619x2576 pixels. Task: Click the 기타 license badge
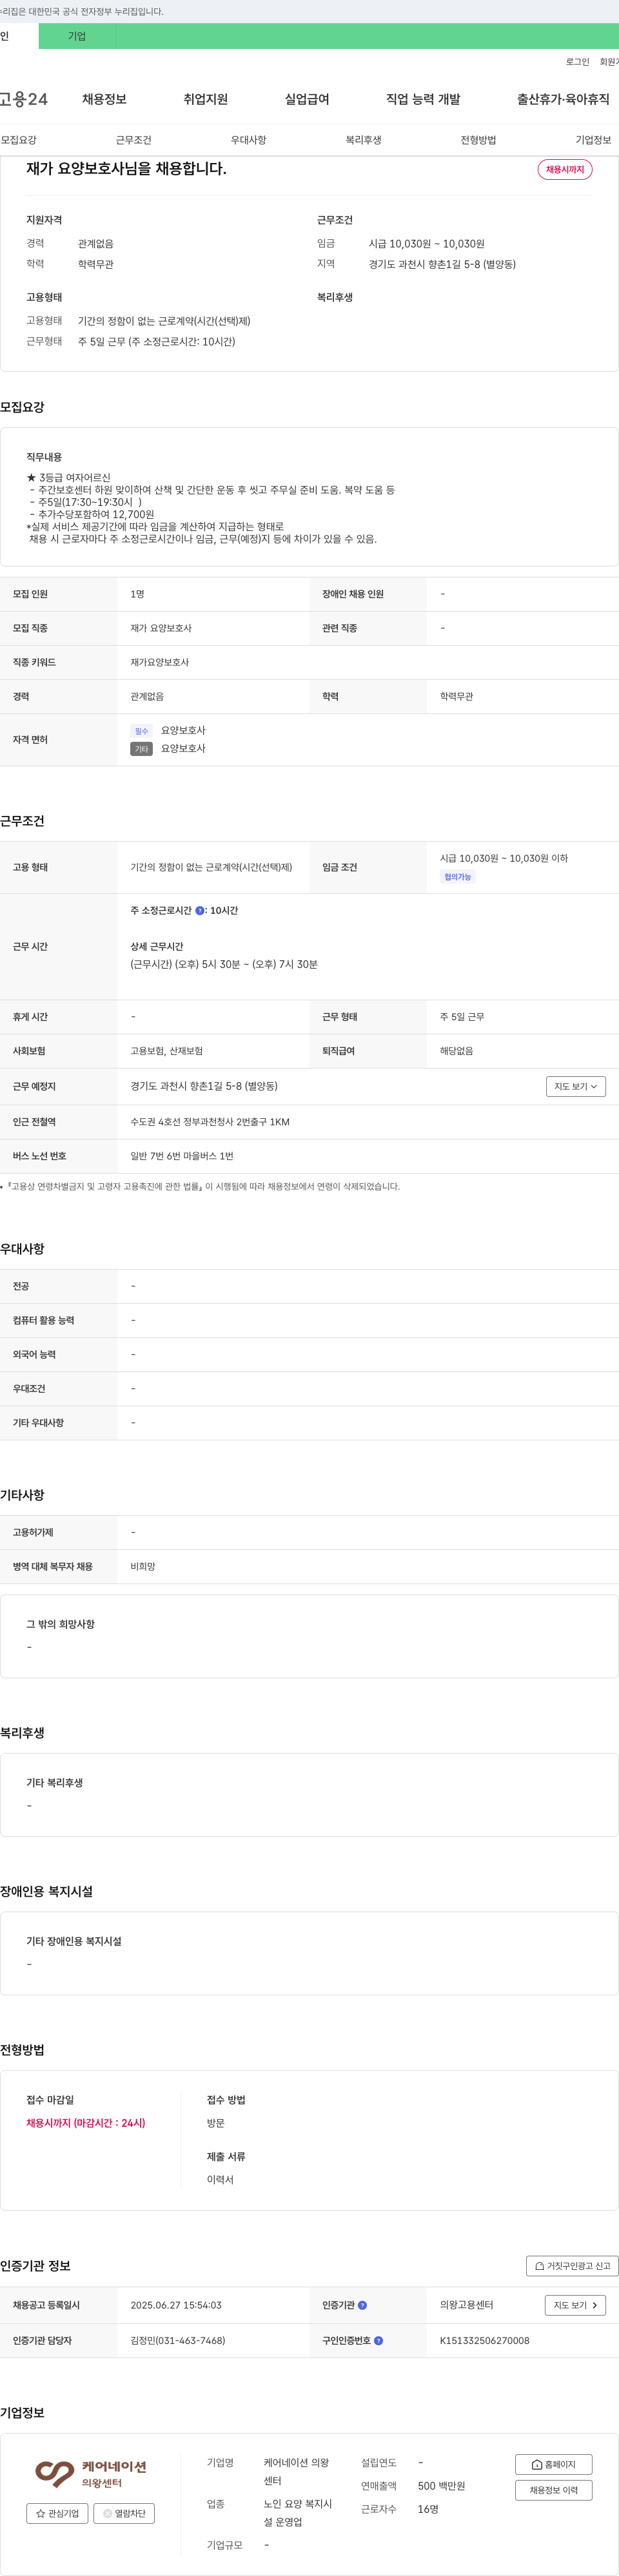141,749
